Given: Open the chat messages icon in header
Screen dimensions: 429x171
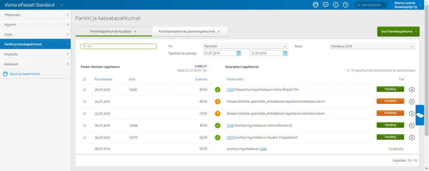Looking at the screenshot, I should coord(325,5).
